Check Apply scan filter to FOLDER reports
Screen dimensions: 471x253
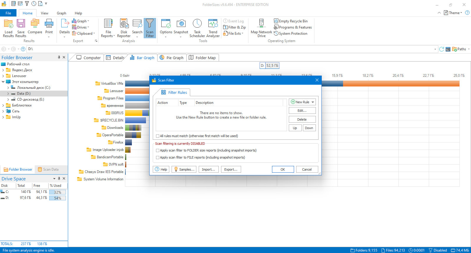[157, 150]
